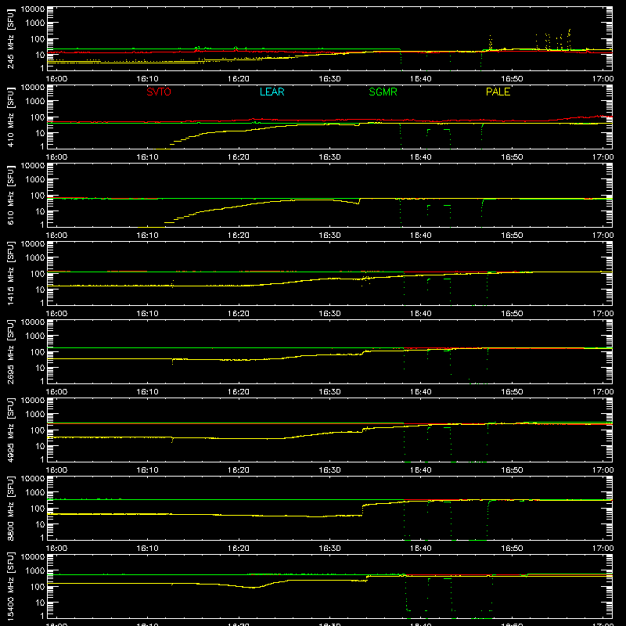
Task: Click the 16:30 tick of the 245 MHz panel
Action: click(x=329, y=79)
